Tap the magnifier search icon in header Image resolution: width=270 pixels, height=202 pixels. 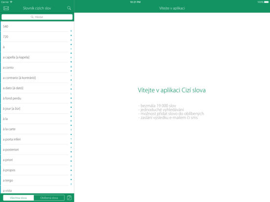click(69, 8)
